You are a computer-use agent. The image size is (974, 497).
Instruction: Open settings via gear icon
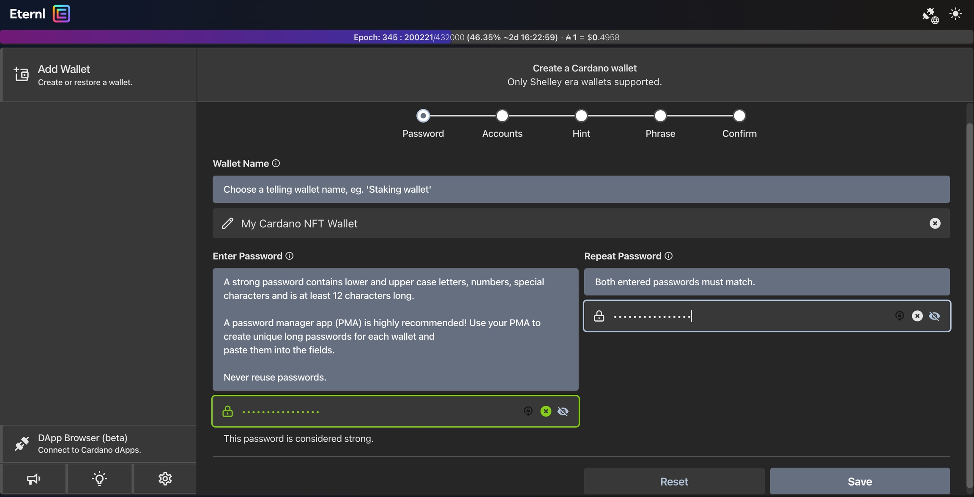(165, 479)
